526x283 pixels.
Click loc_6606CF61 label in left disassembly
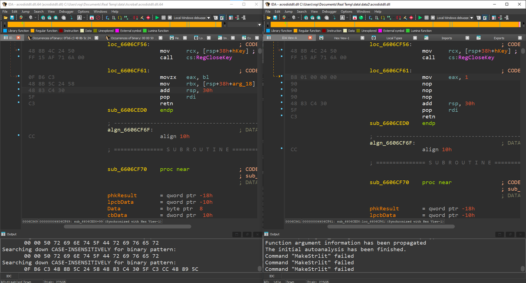[129, 71]
